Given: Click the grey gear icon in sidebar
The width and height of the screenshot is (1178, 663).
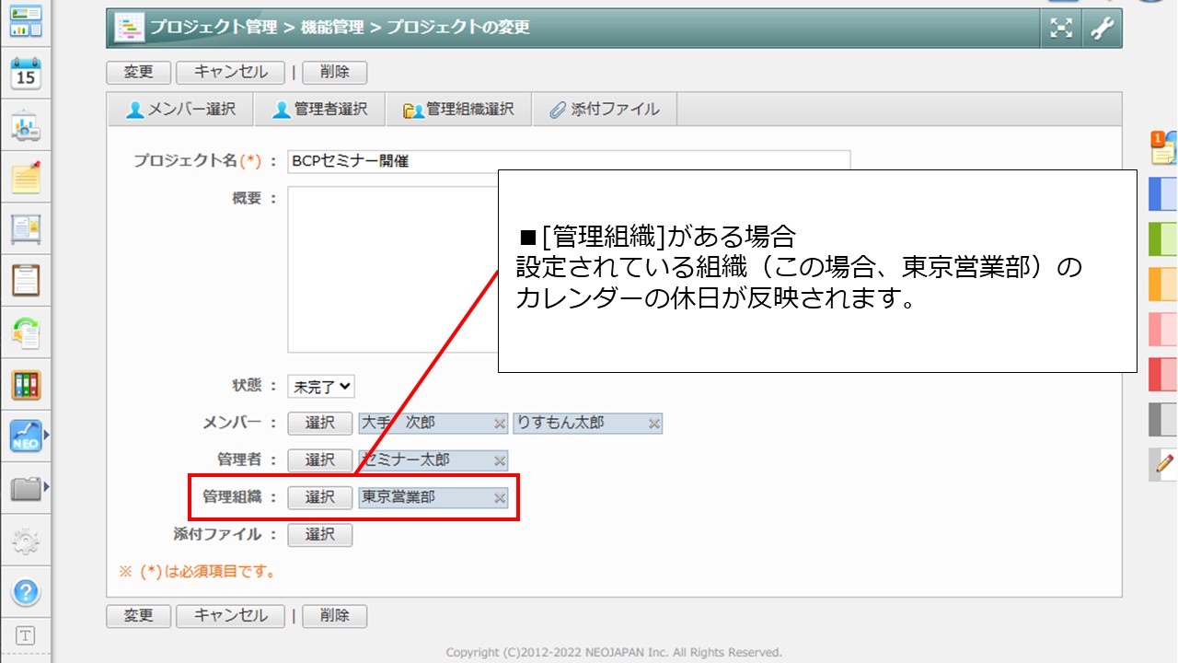Looking at the screenshot, I should coord(26,541).
